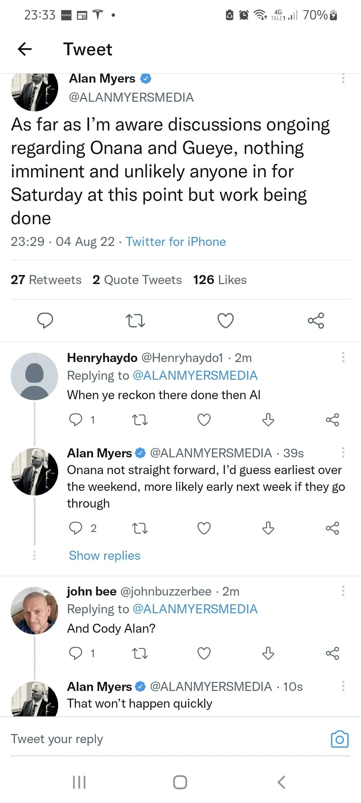Open overflow menu on Henryhaydo's reply

point(343,357)
